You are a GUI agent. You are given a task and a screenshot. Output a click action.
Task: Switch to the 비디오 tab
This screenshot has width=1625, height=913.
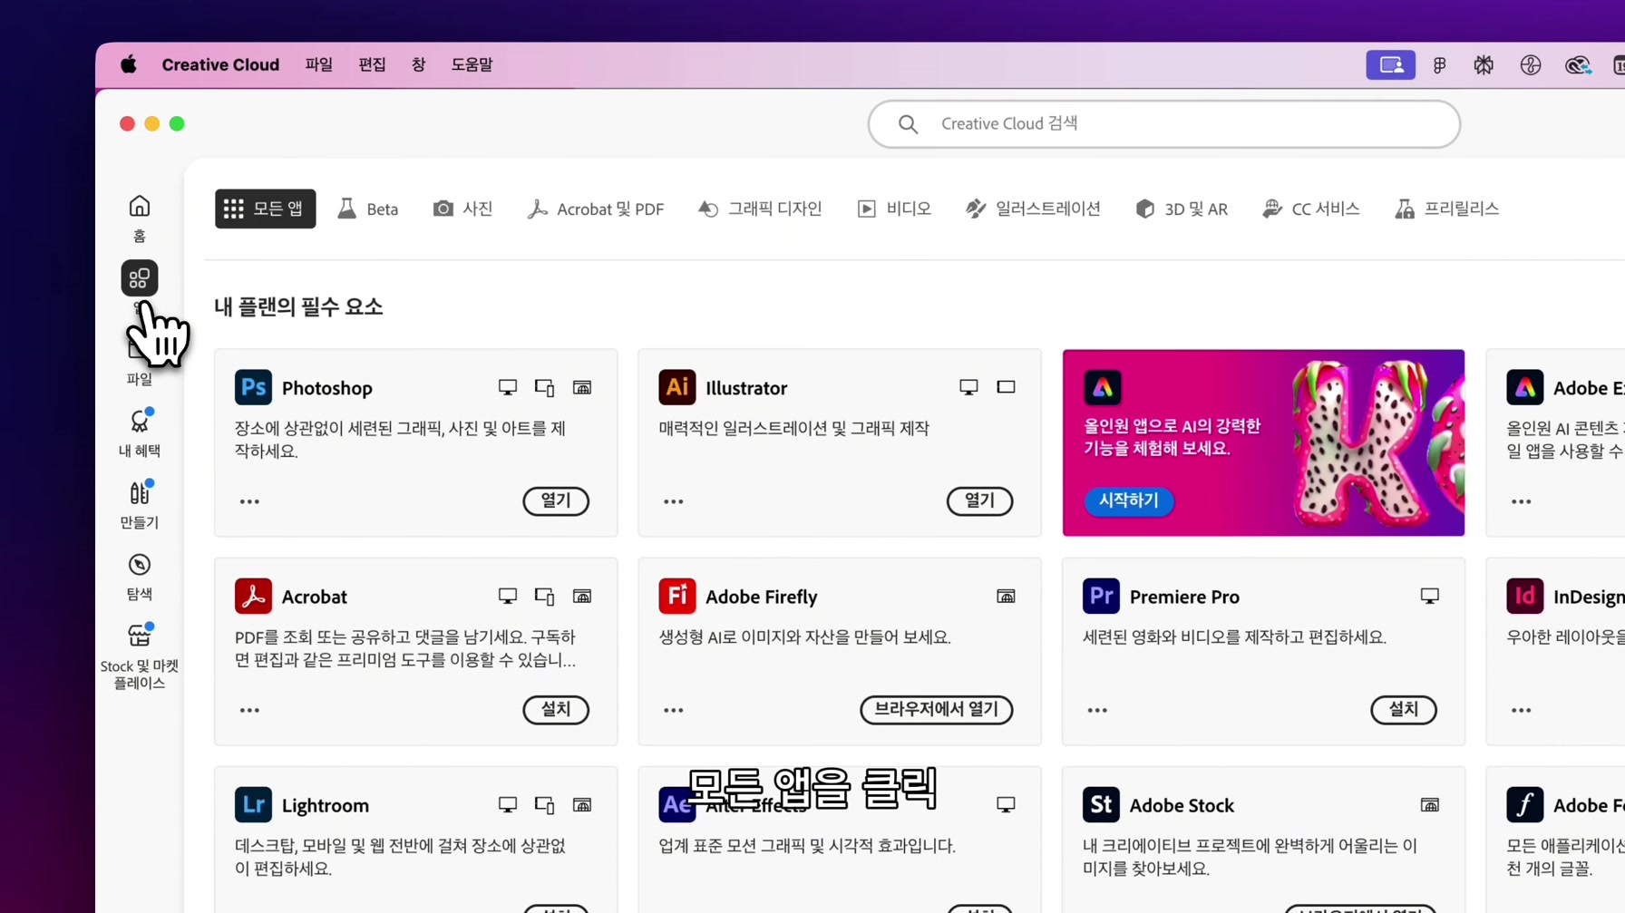point(894,209)
